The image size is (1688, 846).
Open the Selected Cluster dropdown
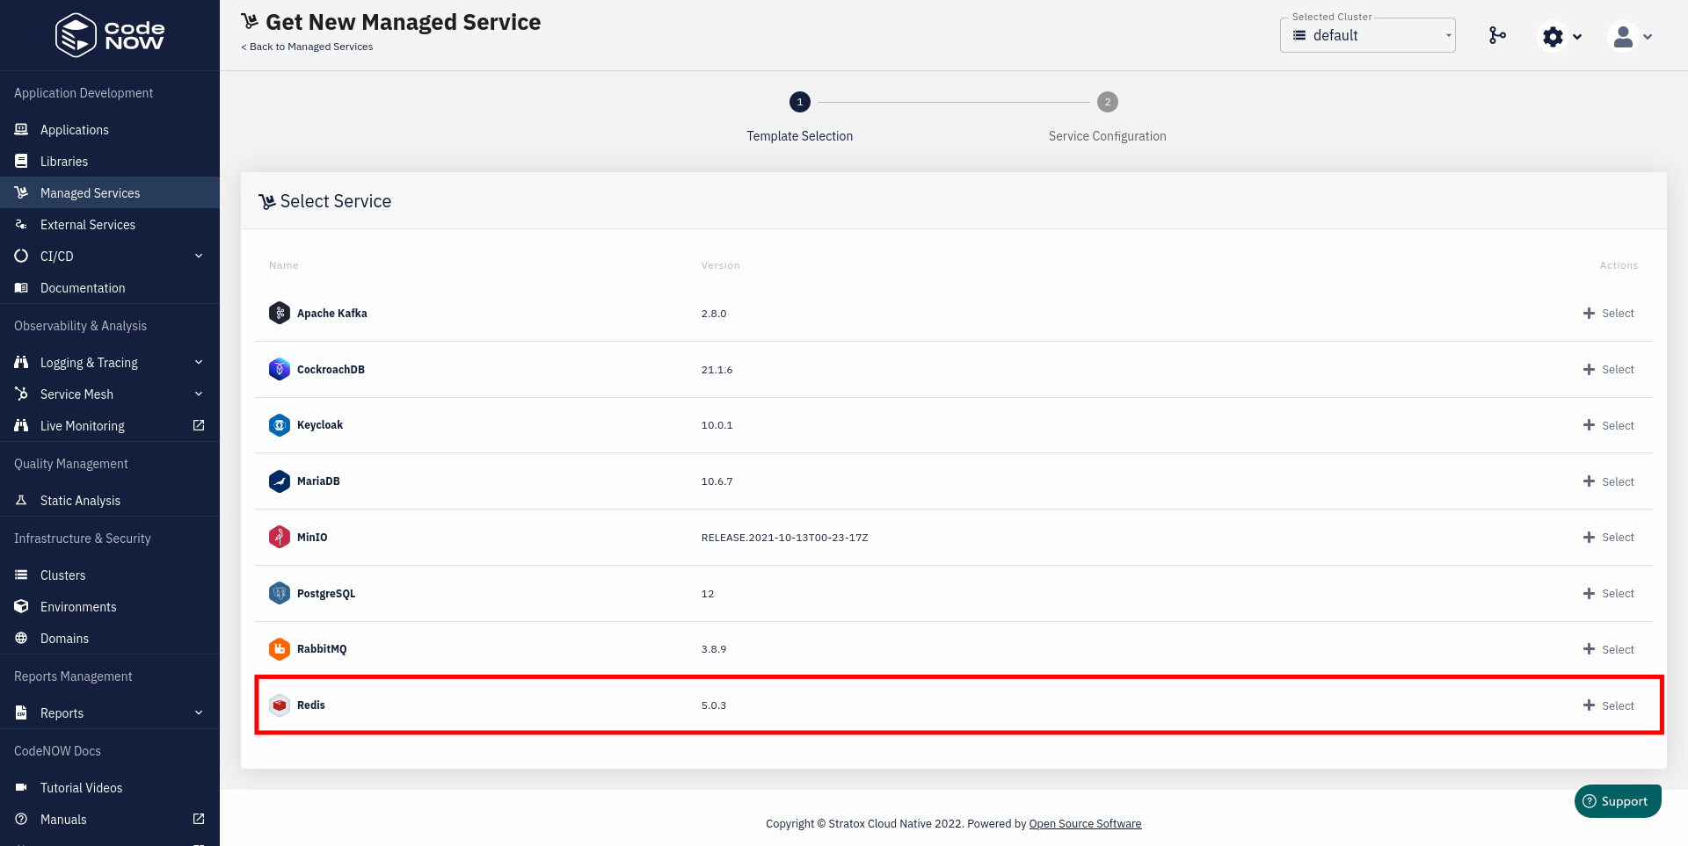tap(1368, 35)
